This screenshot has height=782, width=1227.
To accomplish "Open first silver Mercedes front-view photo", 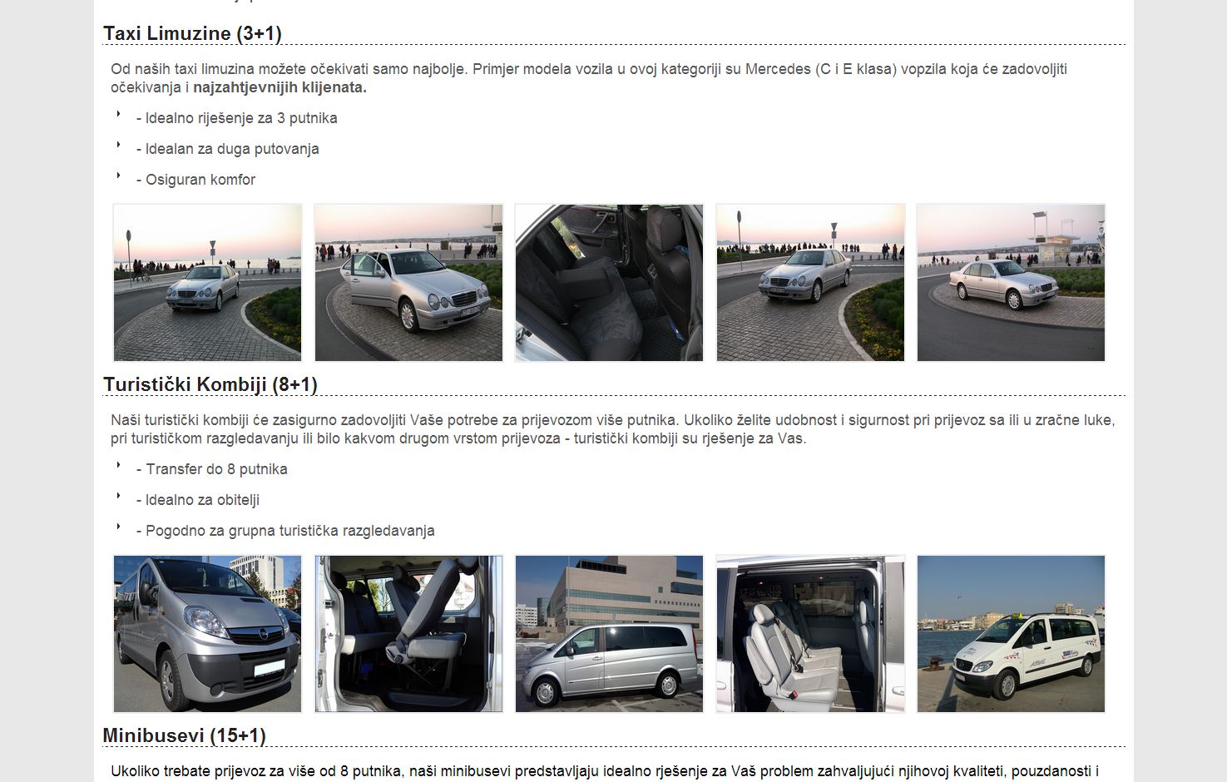I will click(207, 283).
